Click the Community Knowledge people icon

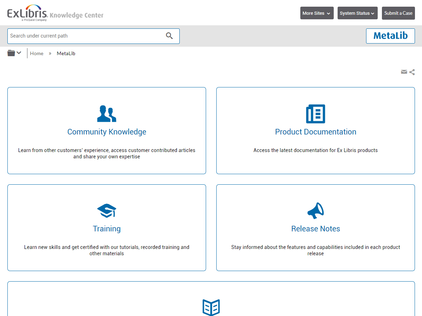click(107, 113)
